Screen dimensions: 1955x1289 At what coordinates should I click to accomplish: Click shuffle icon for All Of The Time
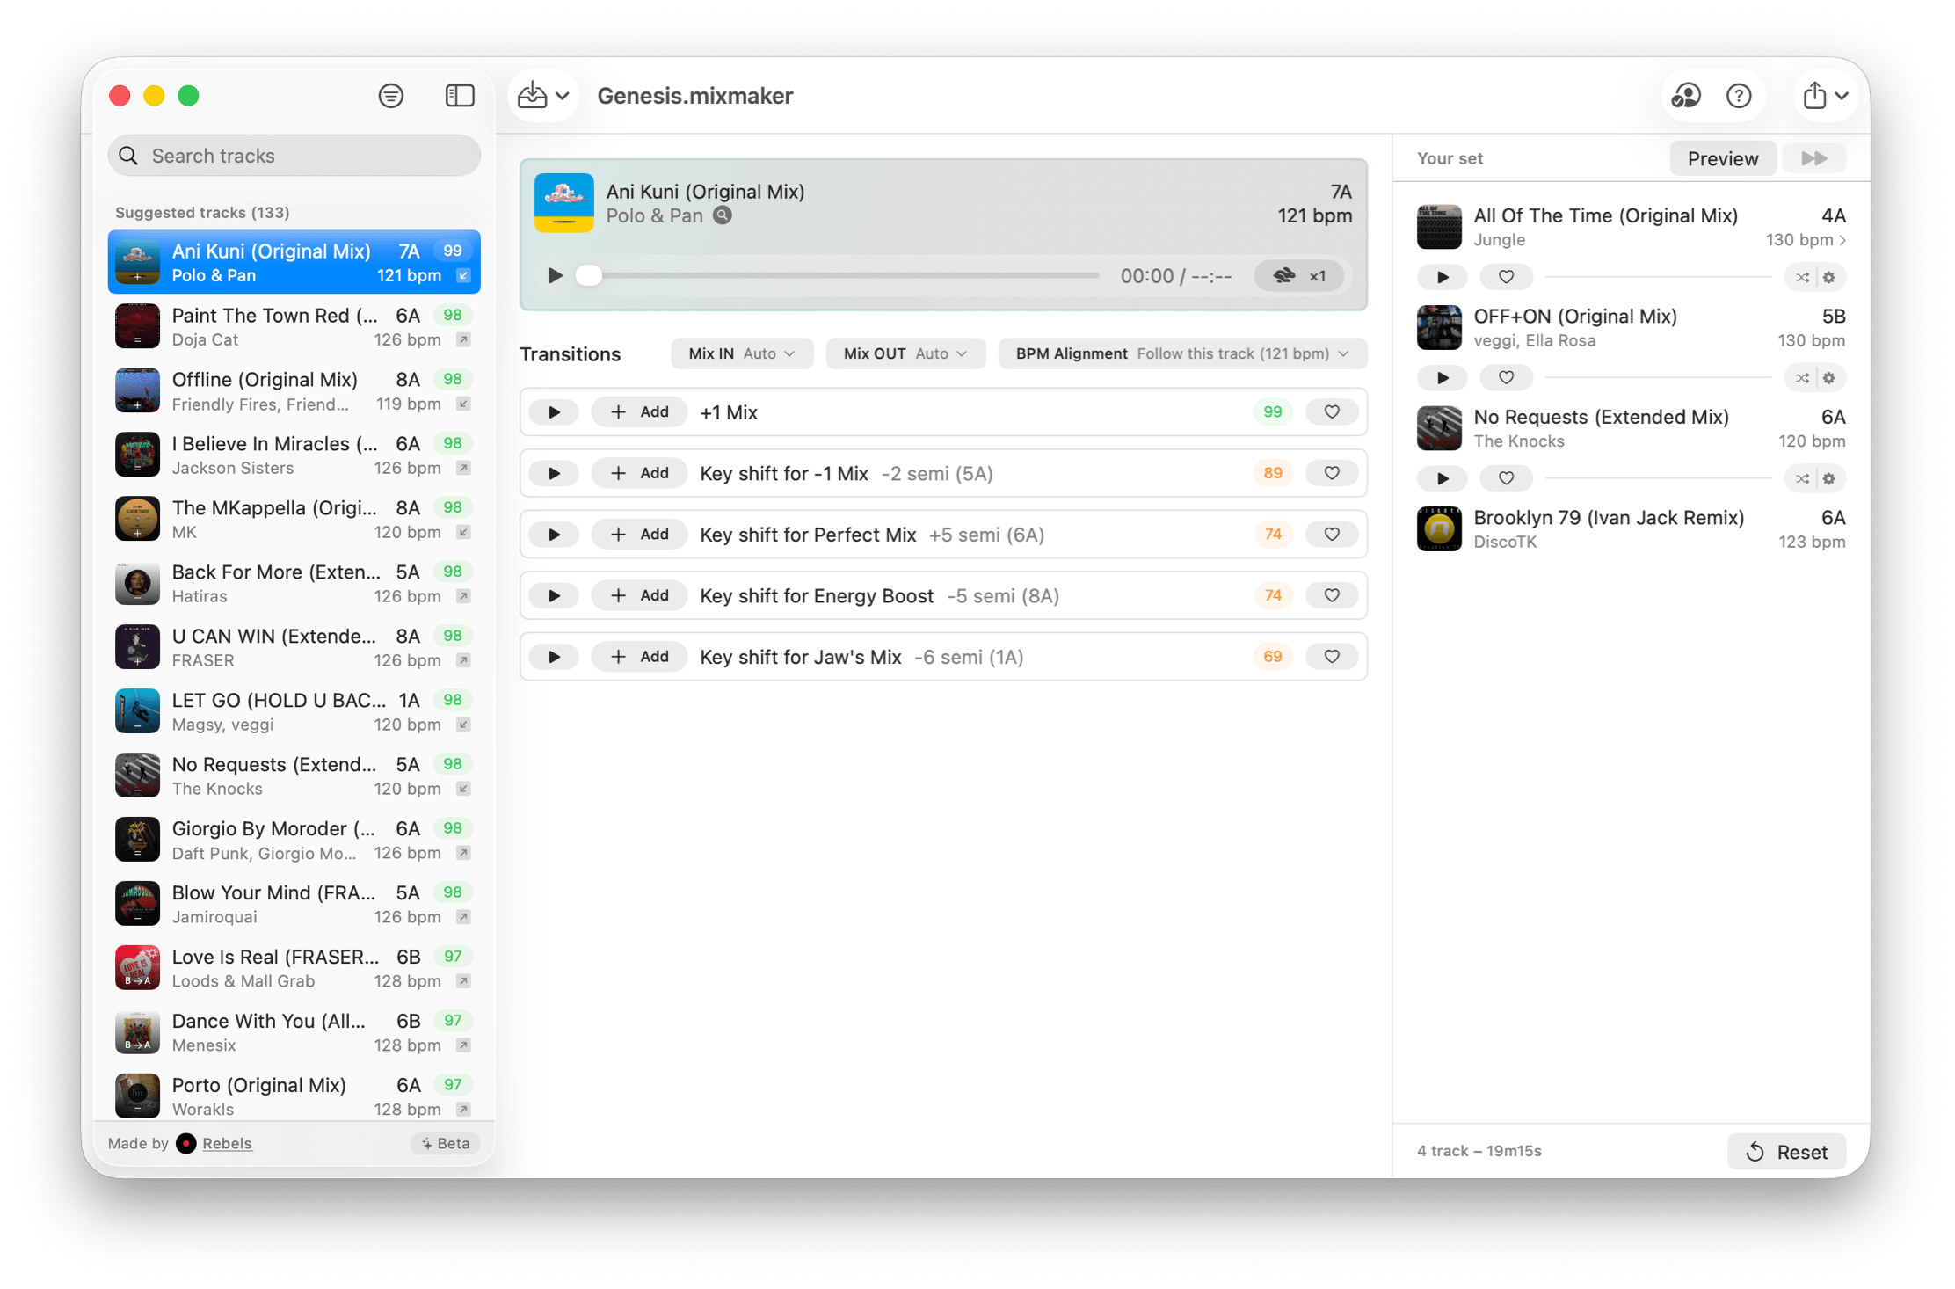tap(1802, 277)
